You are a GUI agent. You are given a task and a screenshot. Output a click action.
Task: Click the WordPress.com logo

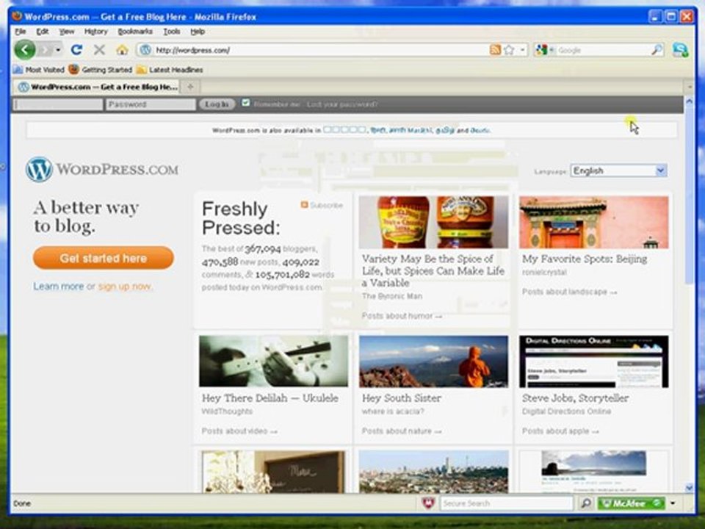pos(101,169)
